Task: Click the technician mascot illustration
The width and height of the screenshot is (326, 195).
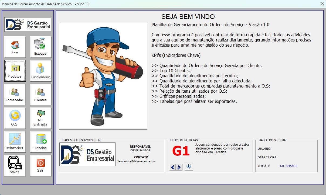Action: pyautogui.click(x=103, y=76)
